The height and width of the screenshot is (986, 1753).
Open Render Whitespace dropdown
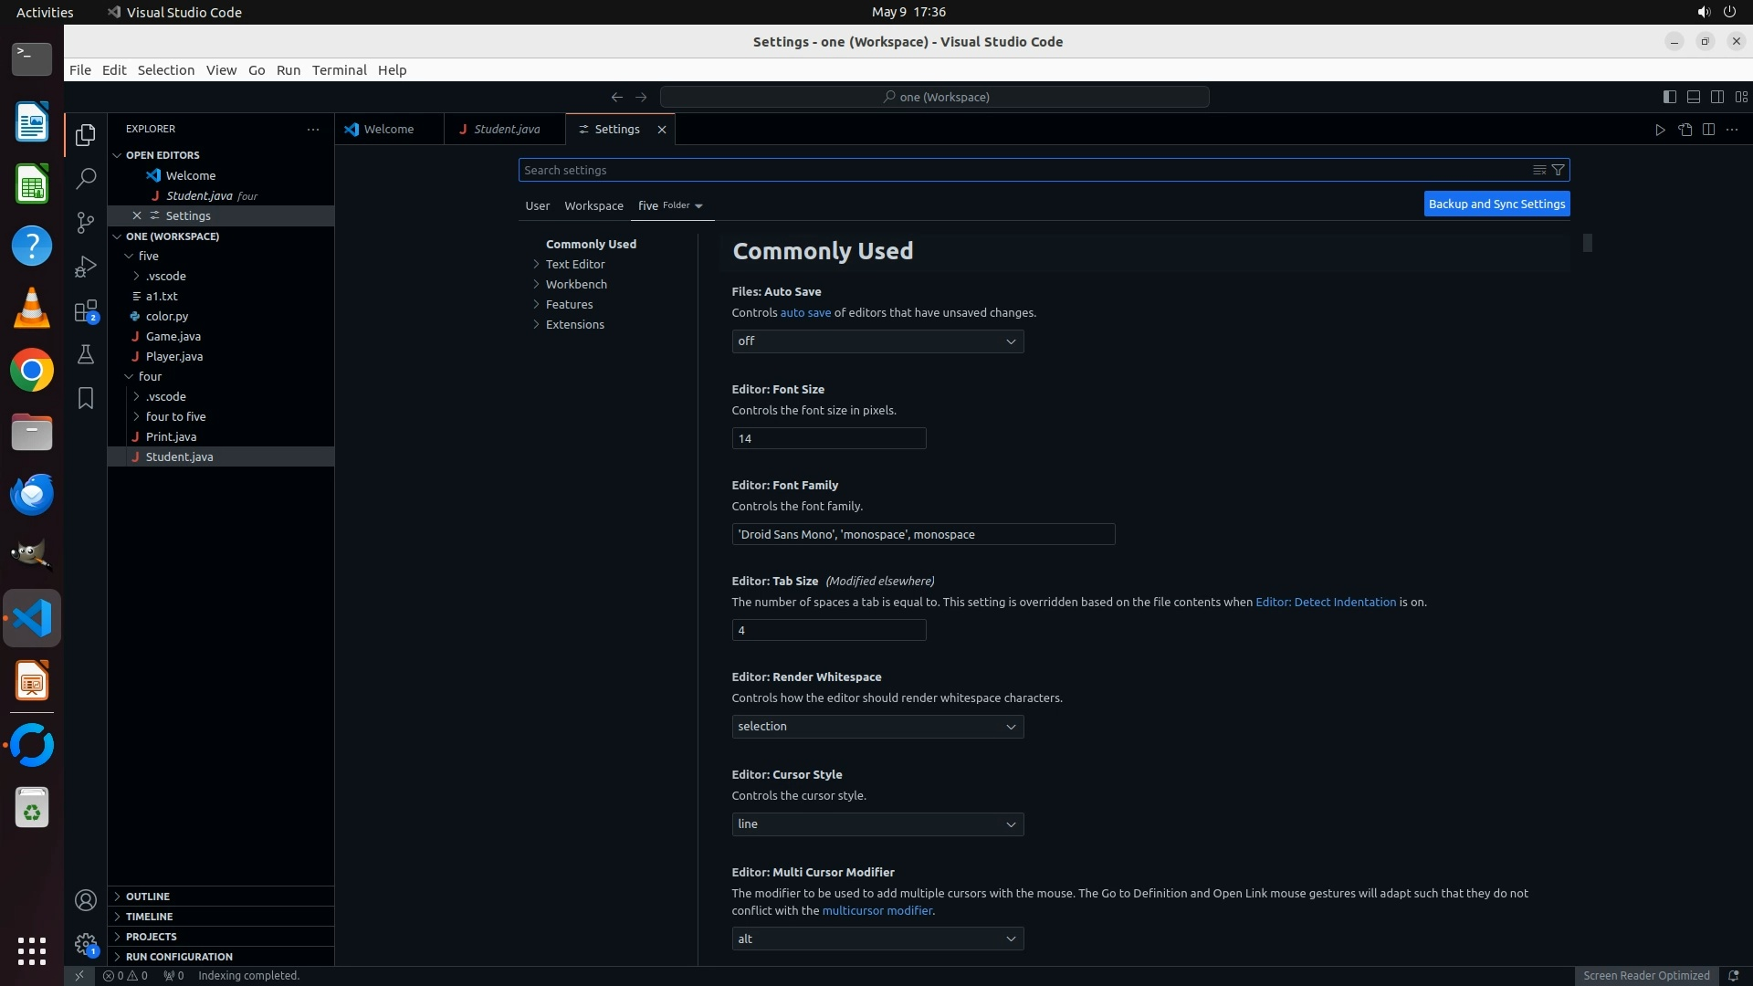tap(876, 727)
